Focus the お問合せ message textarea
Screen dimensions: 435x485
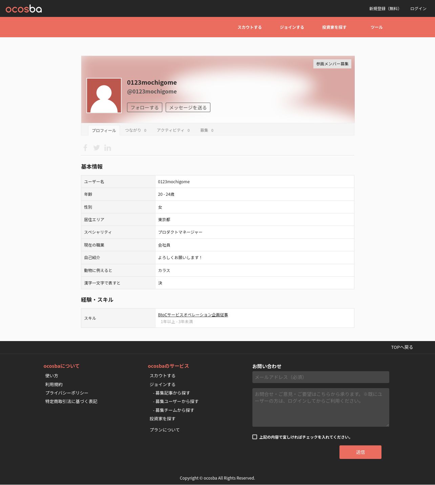click(321, 407)
